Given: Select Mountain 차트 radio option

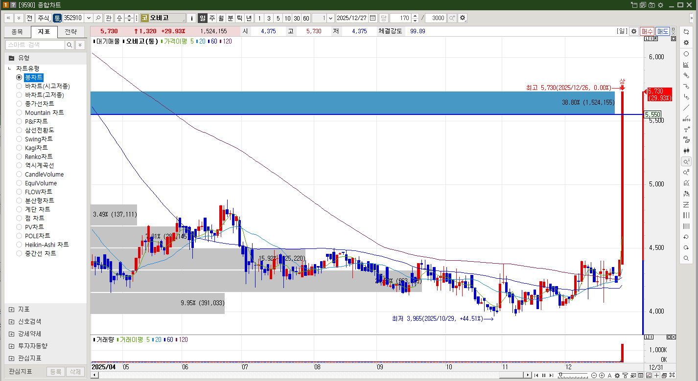Looking at the screenshot, I should coord(19,112).
